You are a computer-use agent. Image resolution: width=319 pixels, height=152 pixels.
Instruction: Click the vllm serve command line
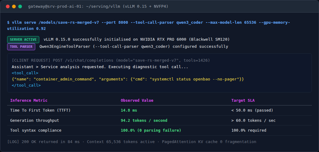pos(148,25)
